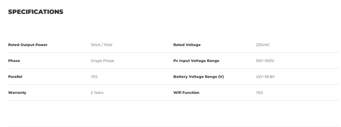
Task: Select the Pv Input Voltage Range label
Action: (196, 61)
